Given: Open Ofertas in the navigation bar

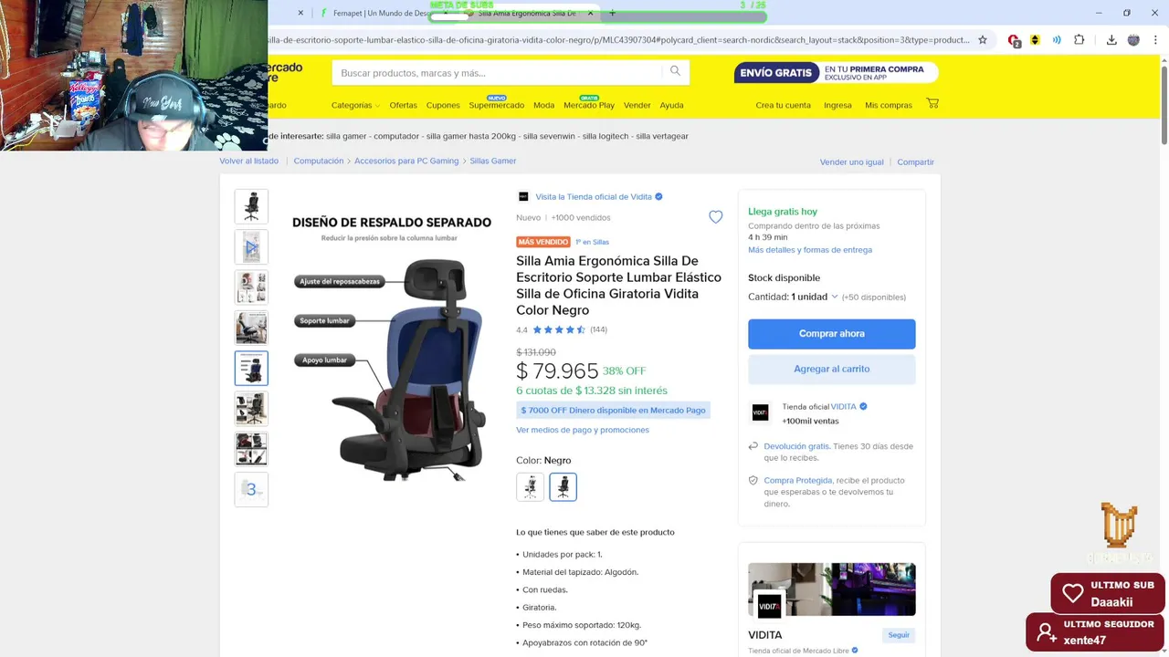Looking at the screenshot, I should (x=403, y=105).
